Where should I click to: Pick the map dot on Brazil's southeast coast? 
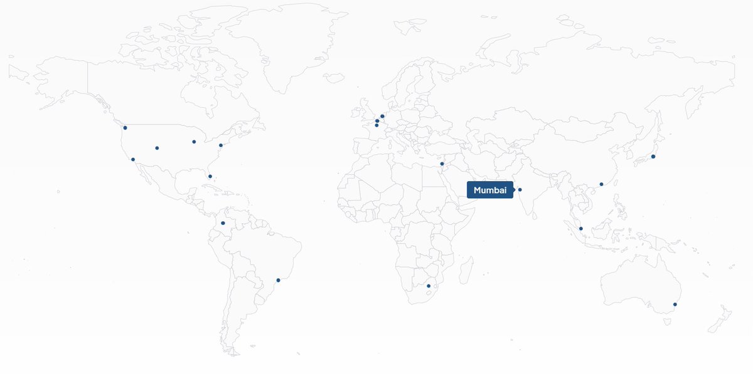click(278, 280)
